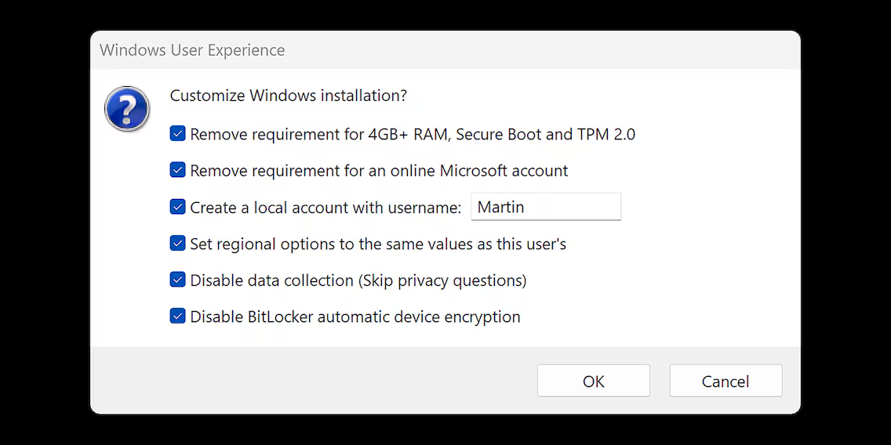This screenshot has height=445, width=891.
Task: Toggle the disable BitLocker encryption checkbox
Action: [178, 317]
